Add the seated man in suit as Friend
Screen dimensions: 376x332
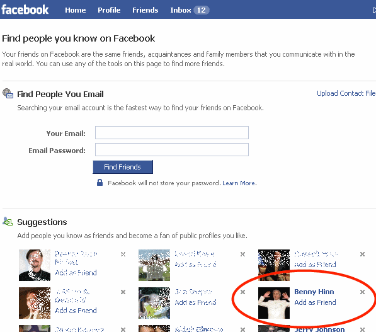click(315, 265)
